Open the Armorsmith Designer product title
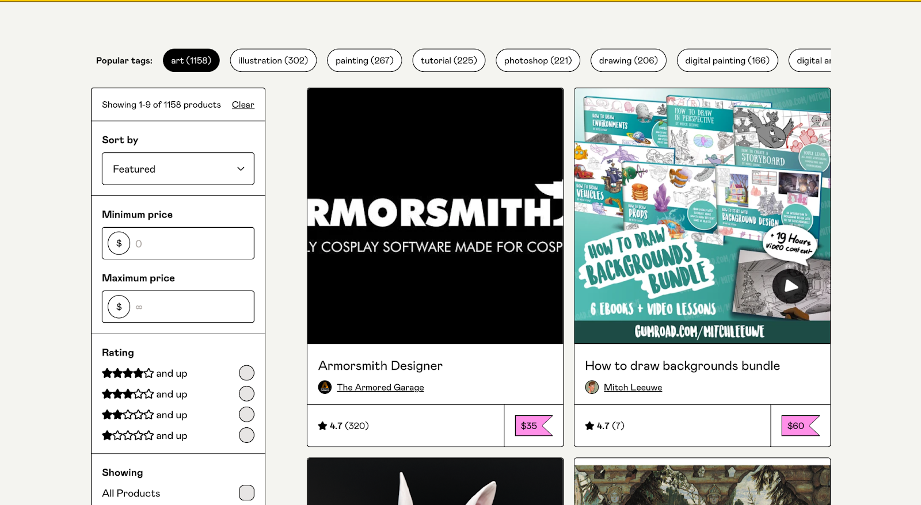The width and height of the screenshot is (921, 505). point(380,366)
